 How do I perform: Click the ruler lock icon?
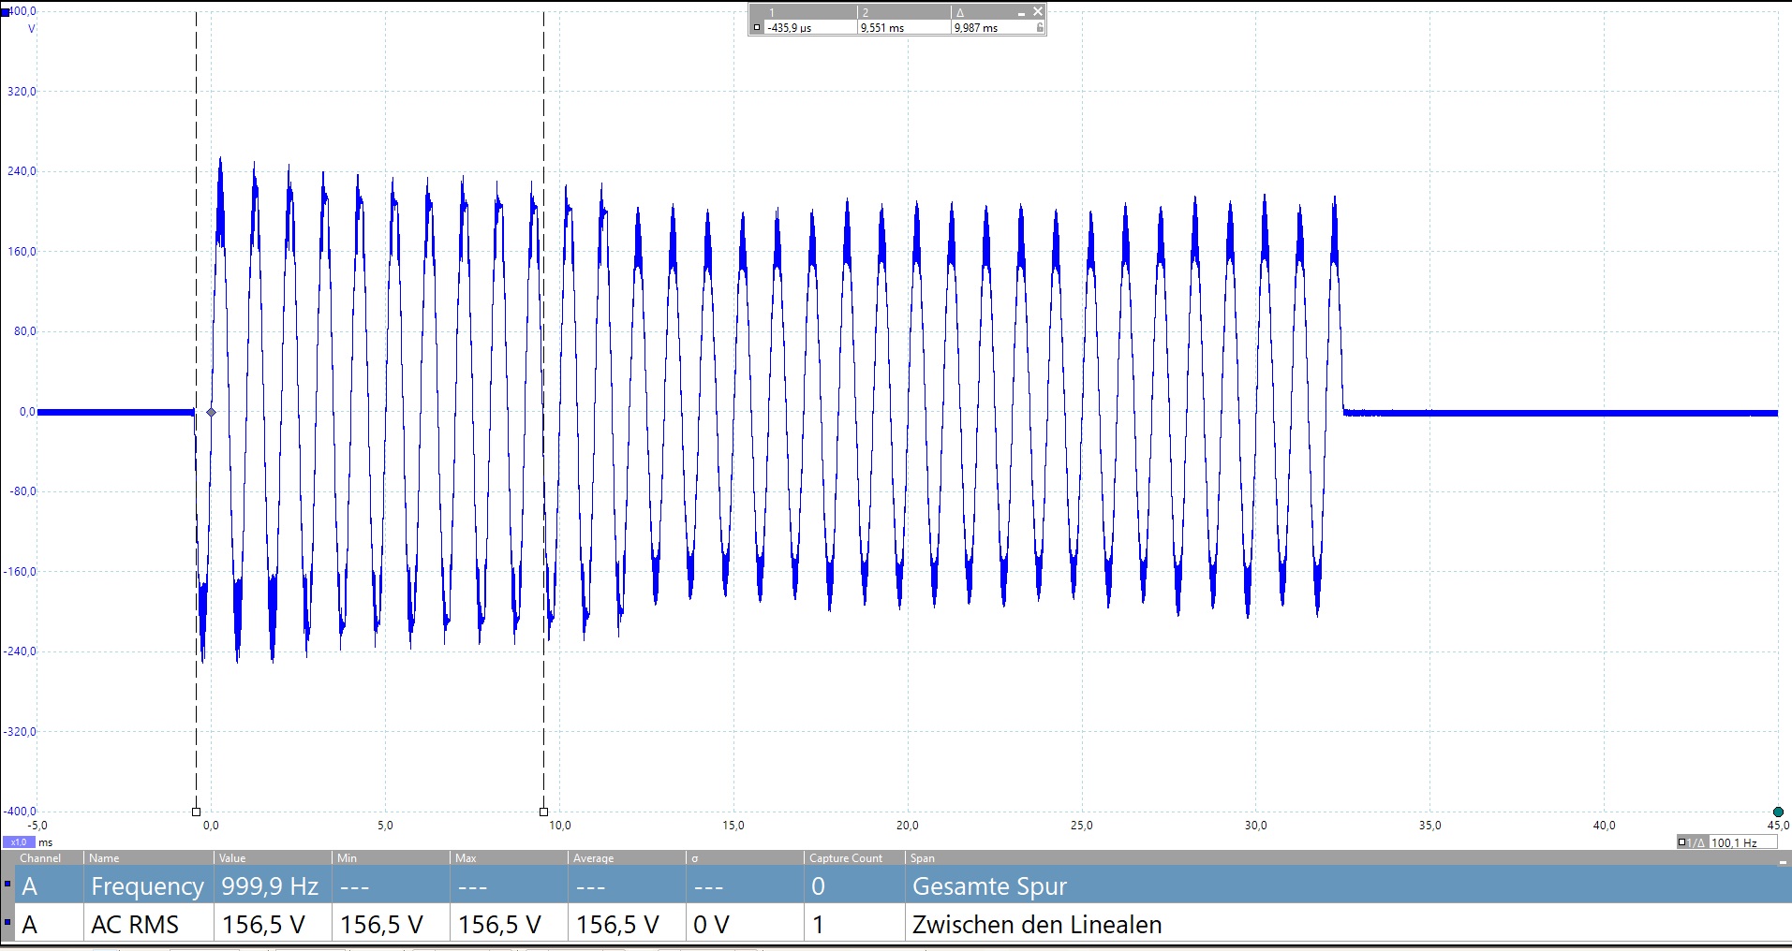(1040, 28)
